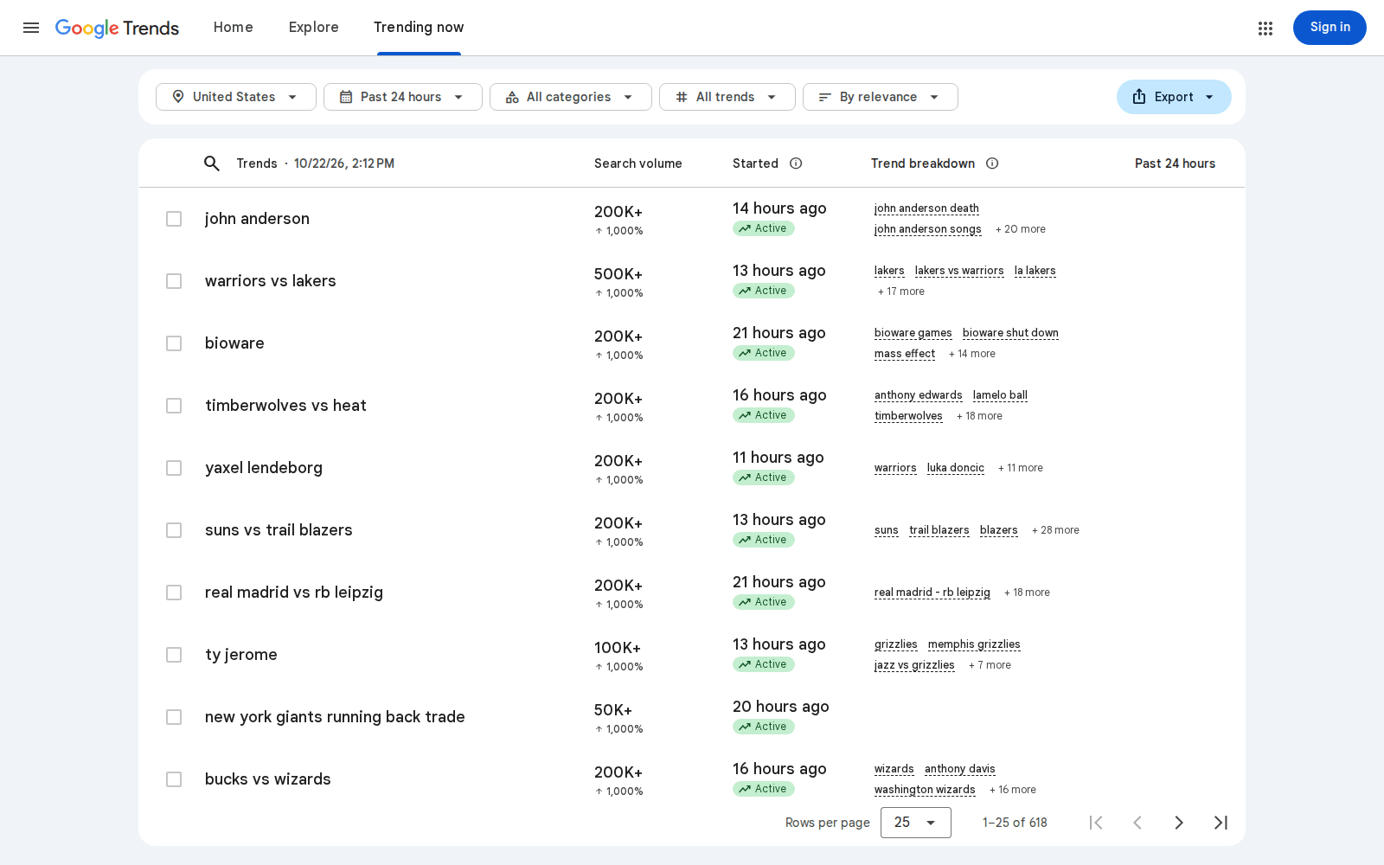
Task: Click the Search volume column header
Action: tap(638, 163)
